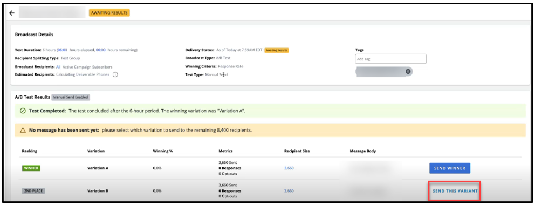Open the All broadcast recipients link
The height and width of the screenshot is (205, 535).
(58, 67)
